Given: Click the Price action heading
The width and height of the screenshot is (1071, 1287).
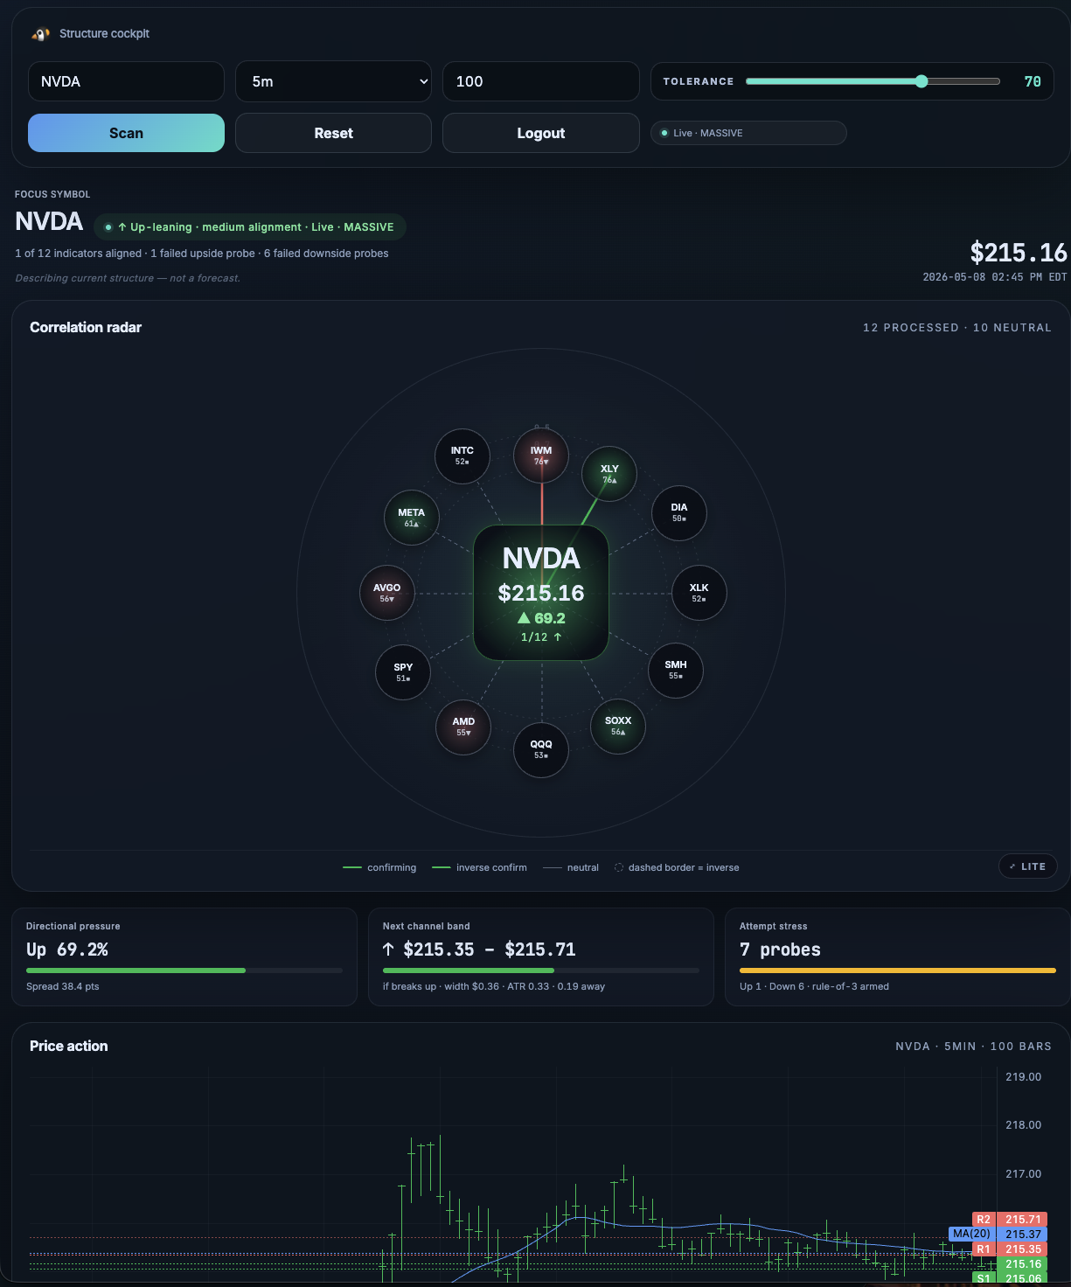Looking at the screenshot, I should tap(69, 1046).
